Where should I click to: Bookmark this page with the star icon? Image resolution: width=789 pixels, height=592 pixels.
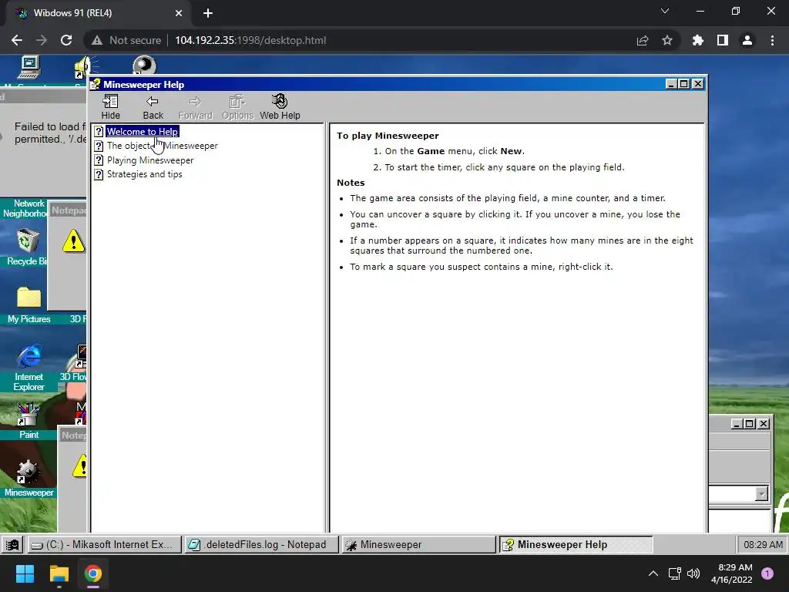[667, 40]
